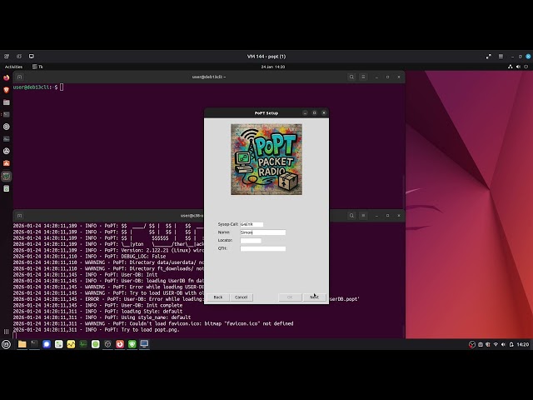
Task: Open the host start menu button
Action: pos(6,344)
